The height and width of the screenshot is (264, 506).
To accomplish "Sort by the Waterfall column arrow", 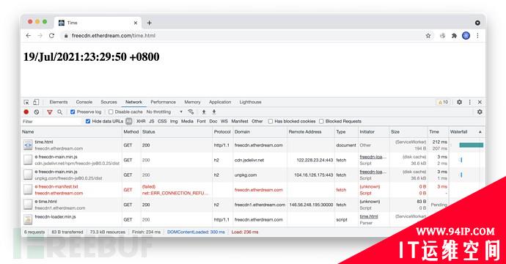I will pos(480,132).
